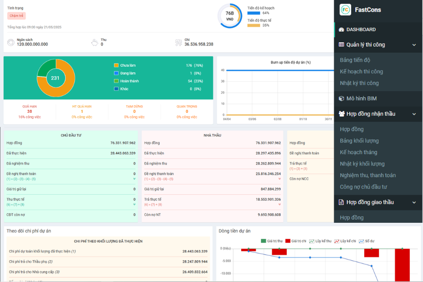Image resolution: width=423 pixels, height=282 pixels.
Task: Click the Hợp đồng giao thầu document icon
Action: 341,202
